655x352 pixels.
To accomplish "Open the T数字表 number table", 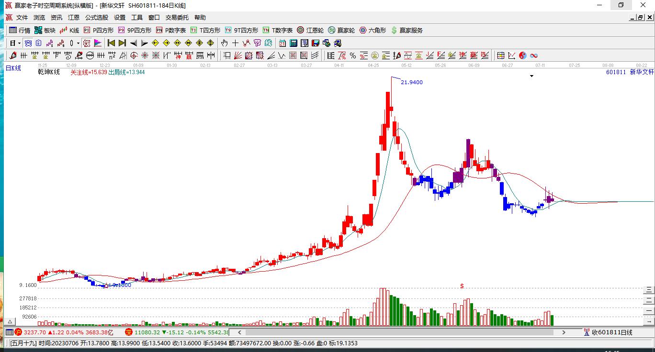I will pos(278,30).
